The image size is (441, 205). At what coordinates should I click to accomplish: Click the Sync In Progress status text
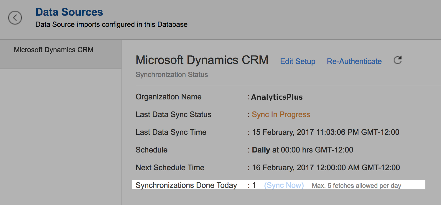coord(281,114)
